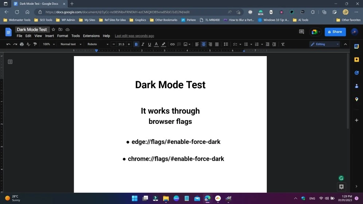Open the Insert menu
363x204 pixels.
click(x=50, y=36)
